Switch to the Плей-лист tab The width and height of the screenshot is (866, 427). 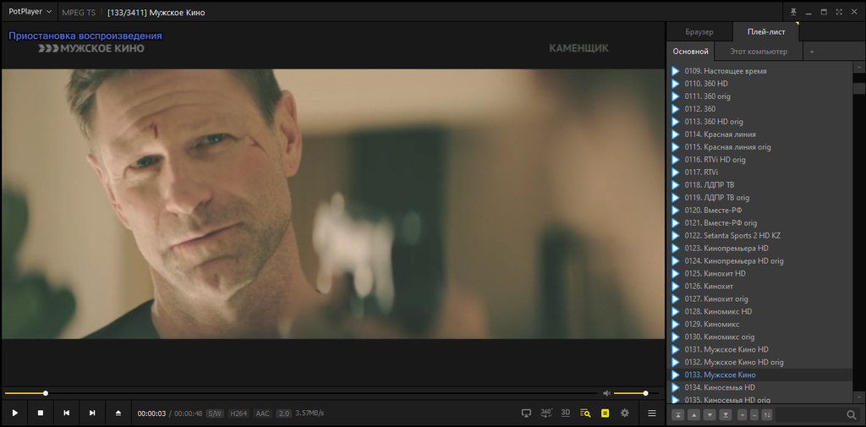click(765, 32)
